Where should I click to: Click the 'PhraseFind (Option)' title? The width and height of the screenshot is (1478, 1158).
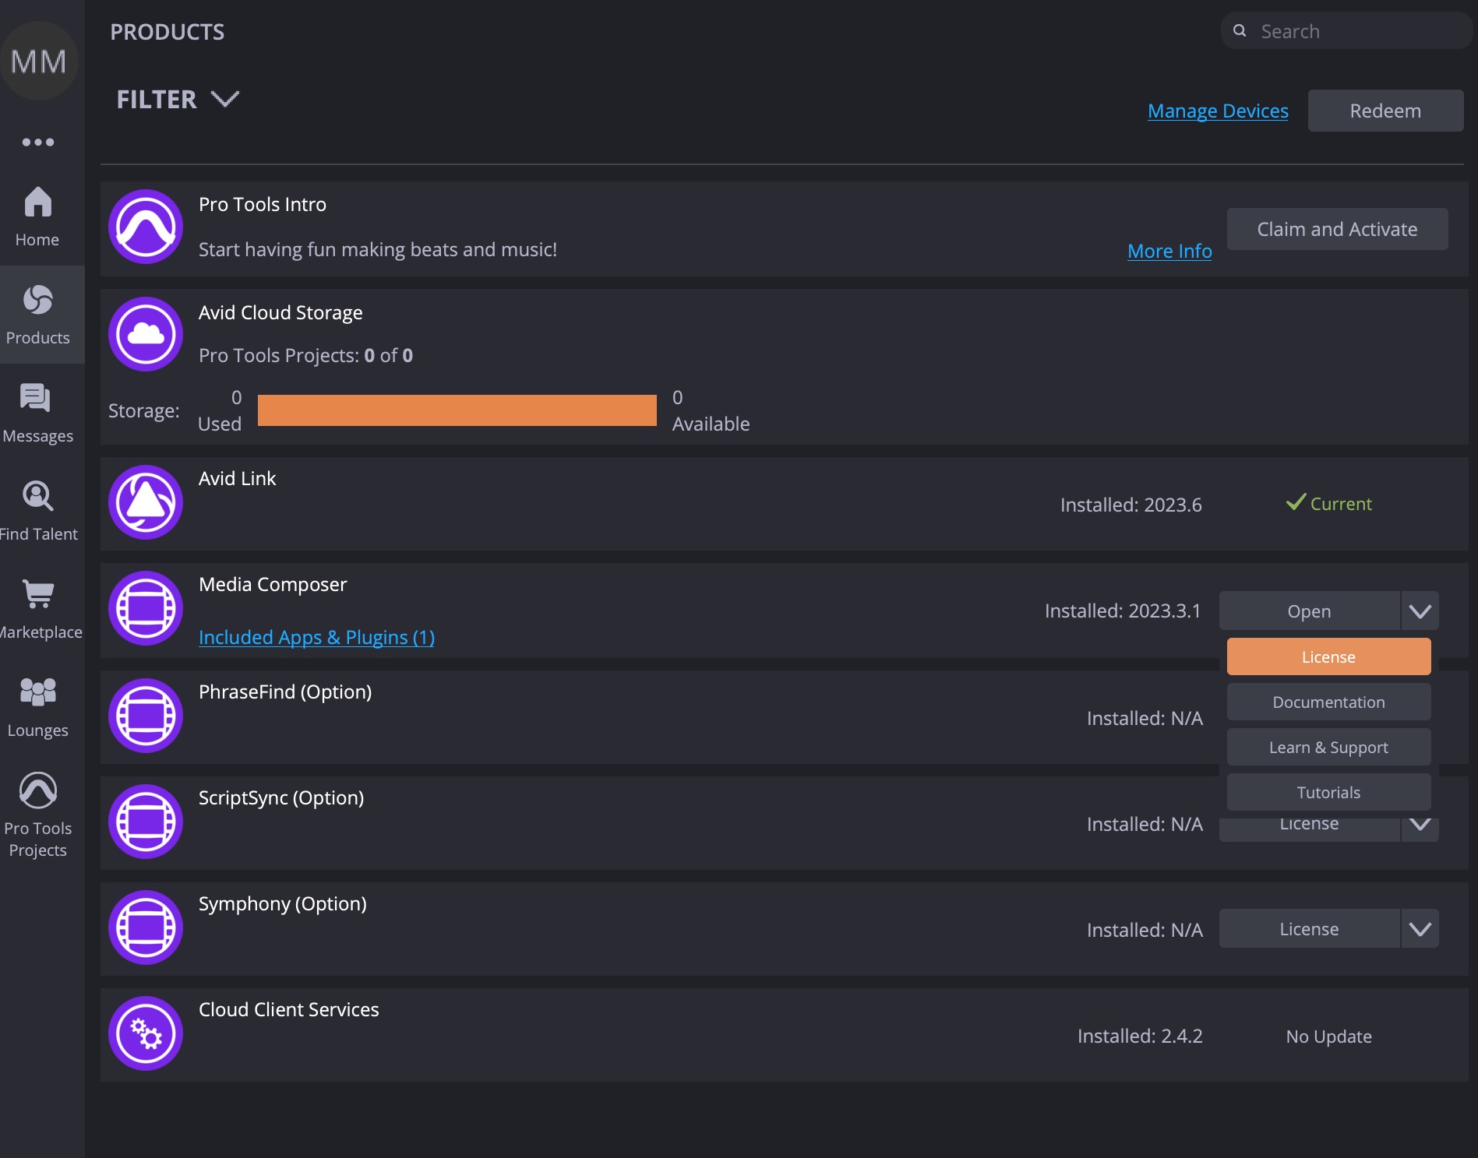285,692
